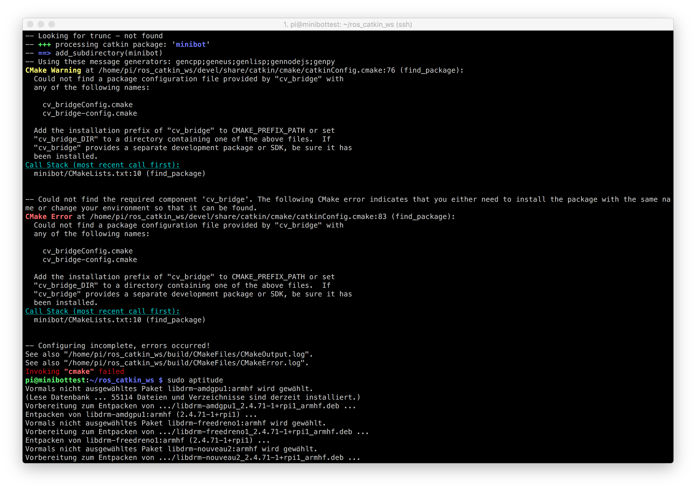Click the blue 'minibot' package name
Viewport: 696px width, 490px height.
(x=191, y=45)
